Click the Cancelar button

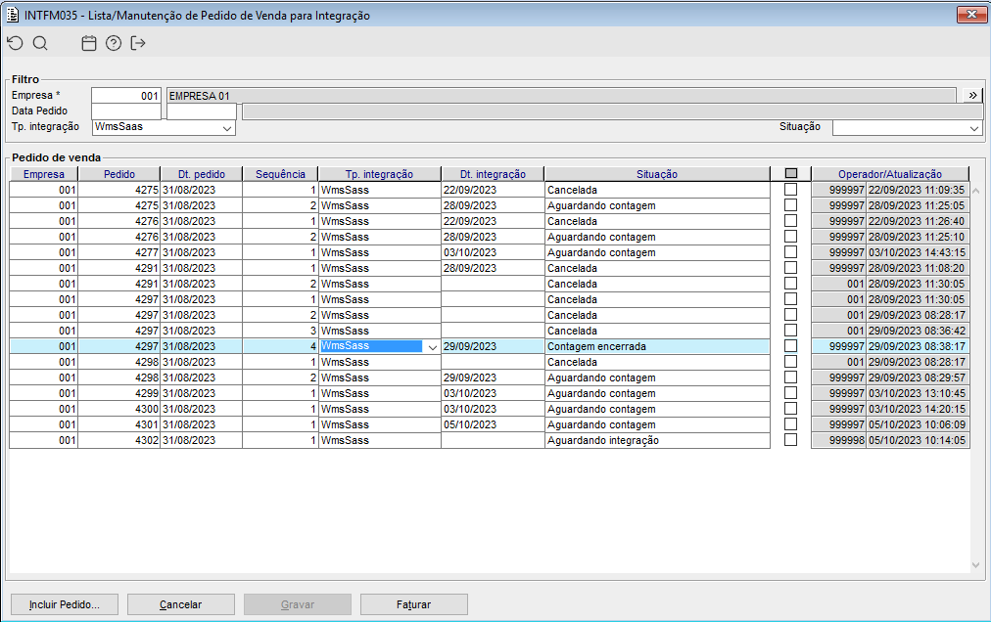tap(181, 604)
